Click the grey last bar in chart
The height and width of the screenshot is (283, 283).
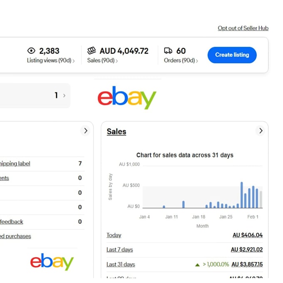(261, 200)
